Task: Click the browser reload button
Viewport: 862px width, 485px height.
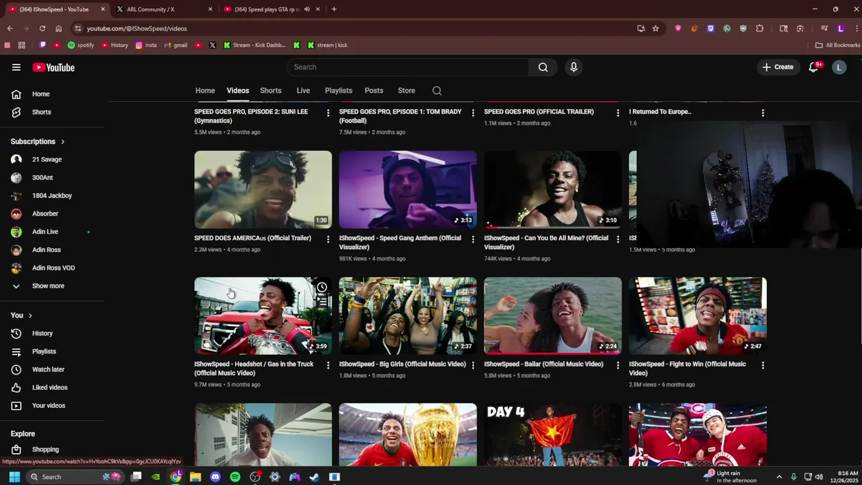Action: (x=42, y=28)
